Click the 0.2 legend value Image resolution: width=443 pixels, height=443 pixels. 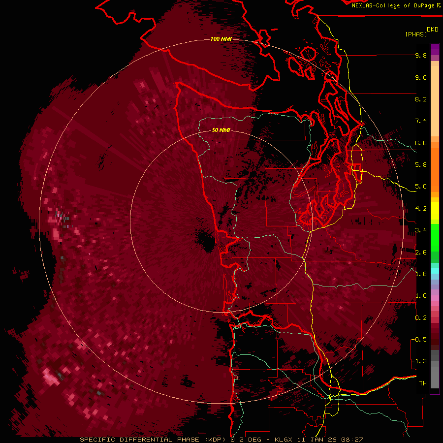click(421, 318)
